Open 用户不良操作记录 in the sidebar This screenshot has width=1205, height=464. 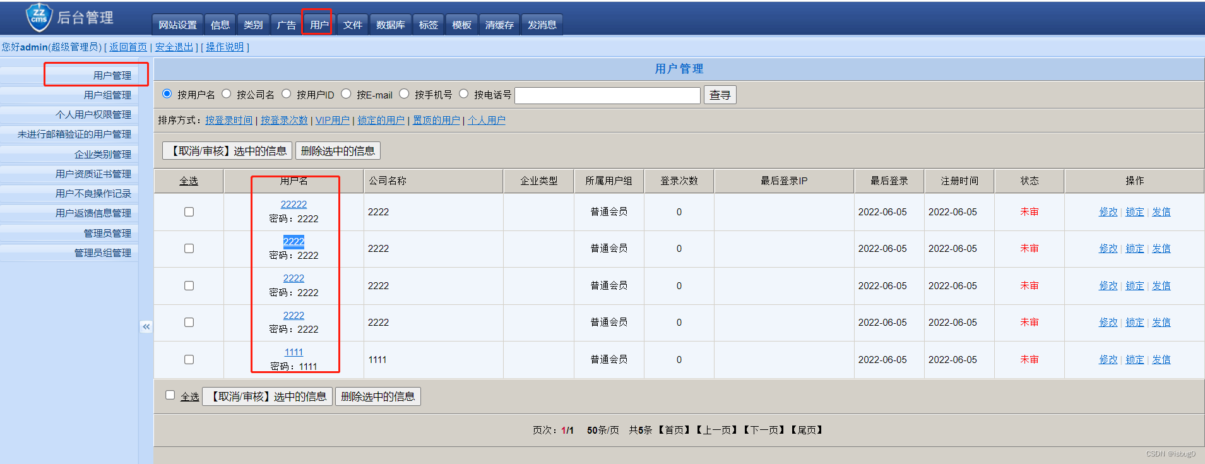point(93,193)
